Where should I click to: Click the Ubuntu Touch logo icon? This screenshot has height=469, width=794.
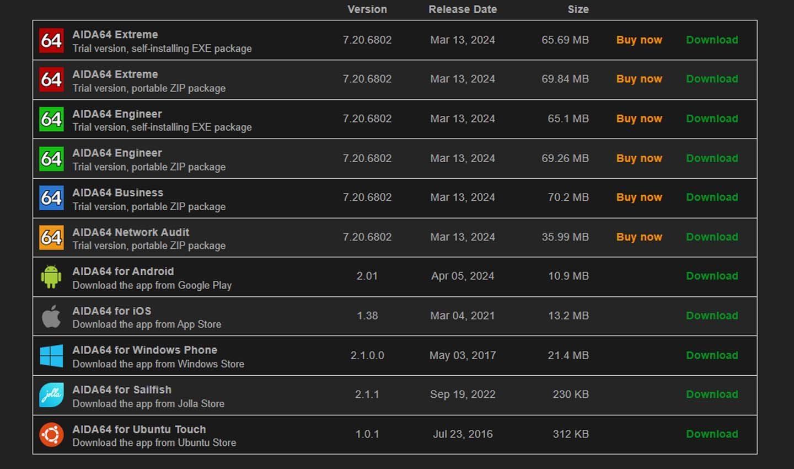coord(51,435)
